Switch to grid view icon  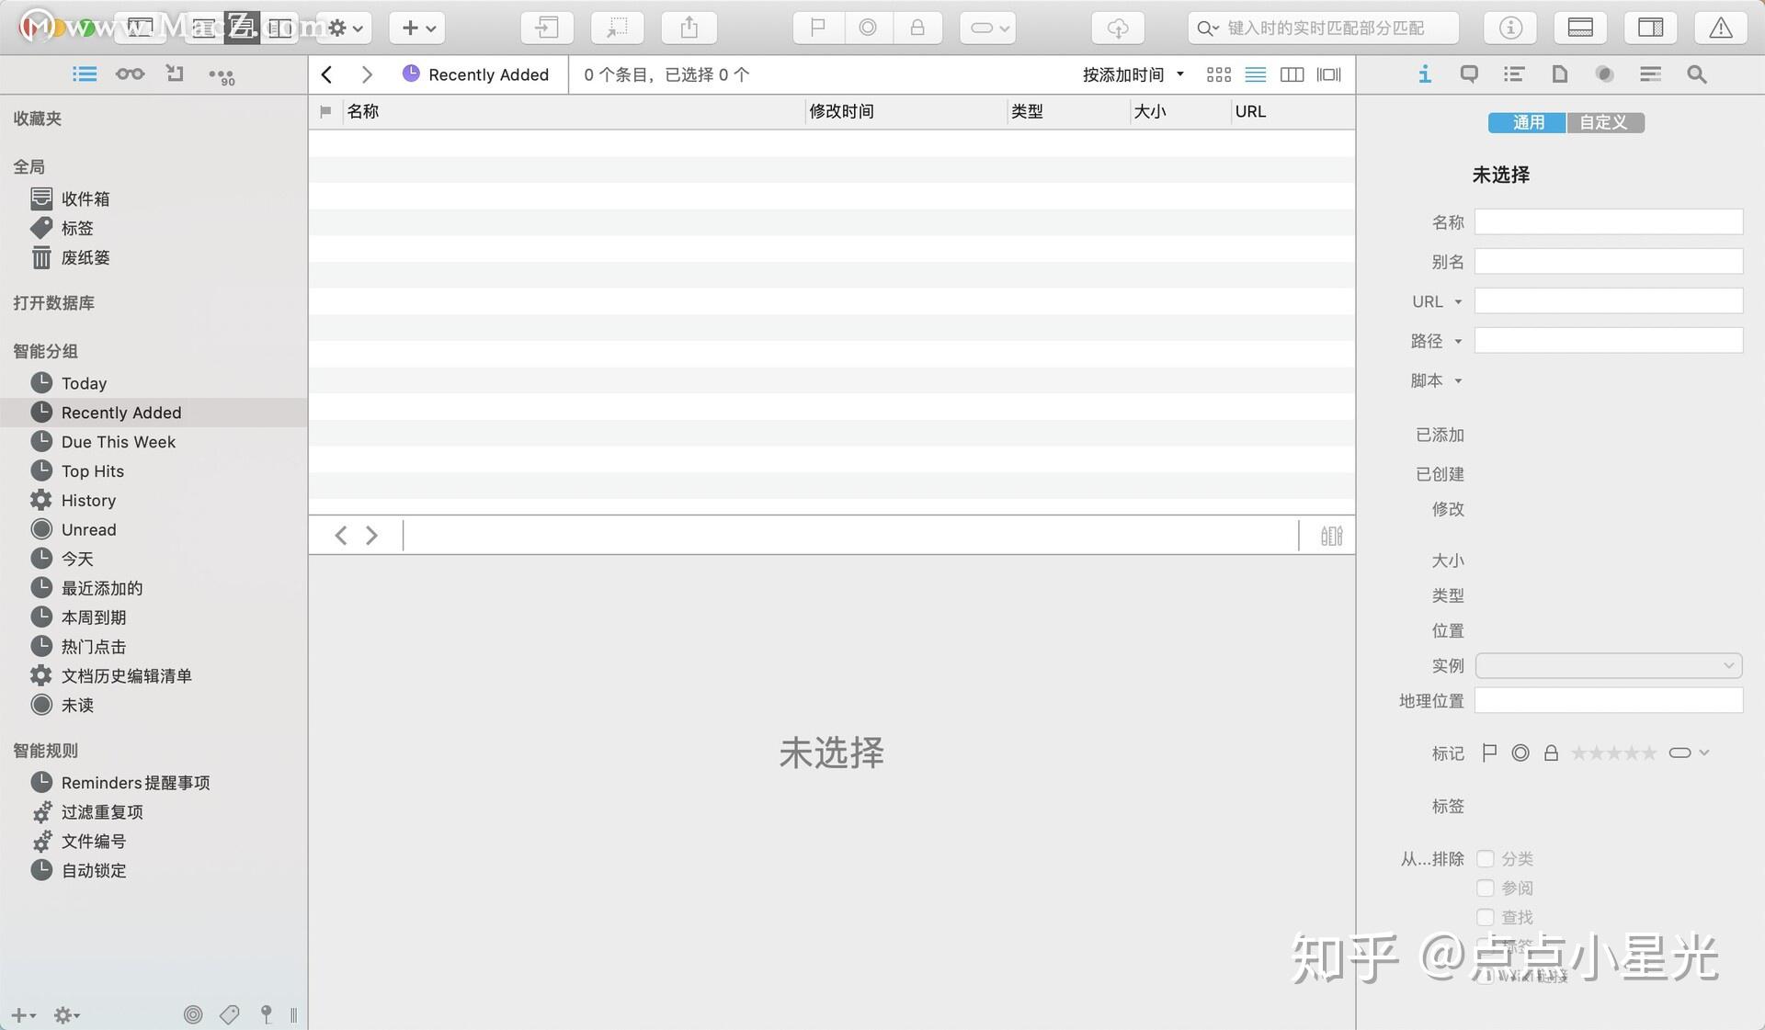click(1218, 74)
